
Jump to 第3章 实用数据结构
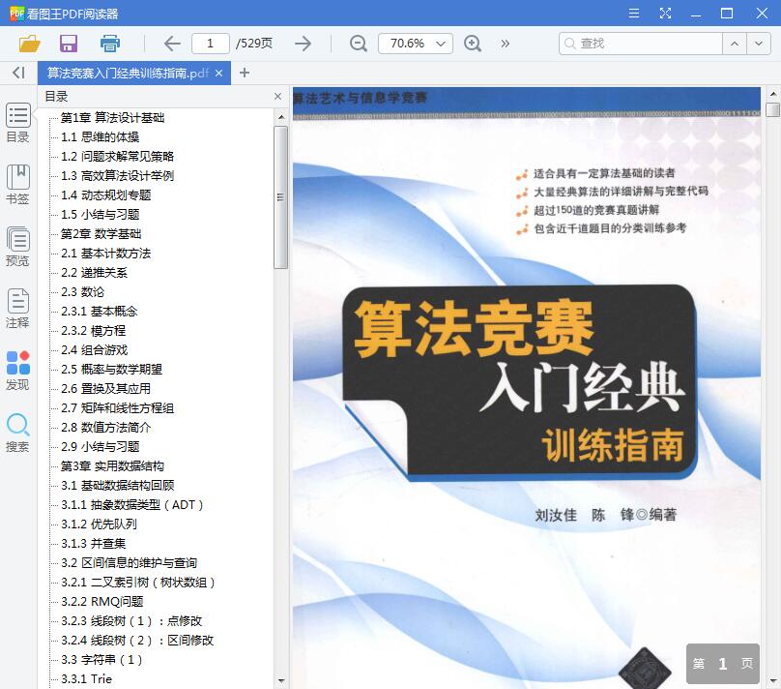coord(112,466)
